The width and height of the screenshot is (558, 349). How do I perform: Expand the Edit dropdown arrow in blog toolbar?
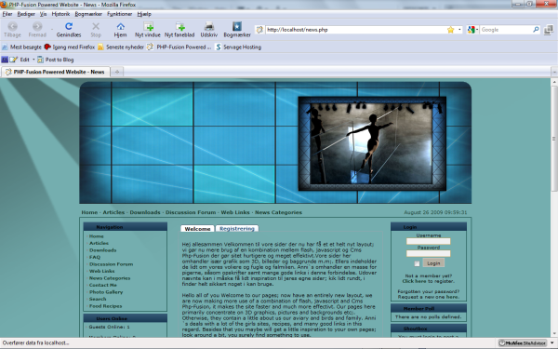point(33,60)
